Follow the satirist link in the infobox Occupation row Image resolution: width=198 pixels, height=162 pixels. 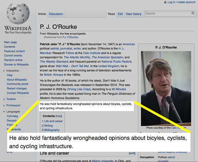click(x=171, y=157)
